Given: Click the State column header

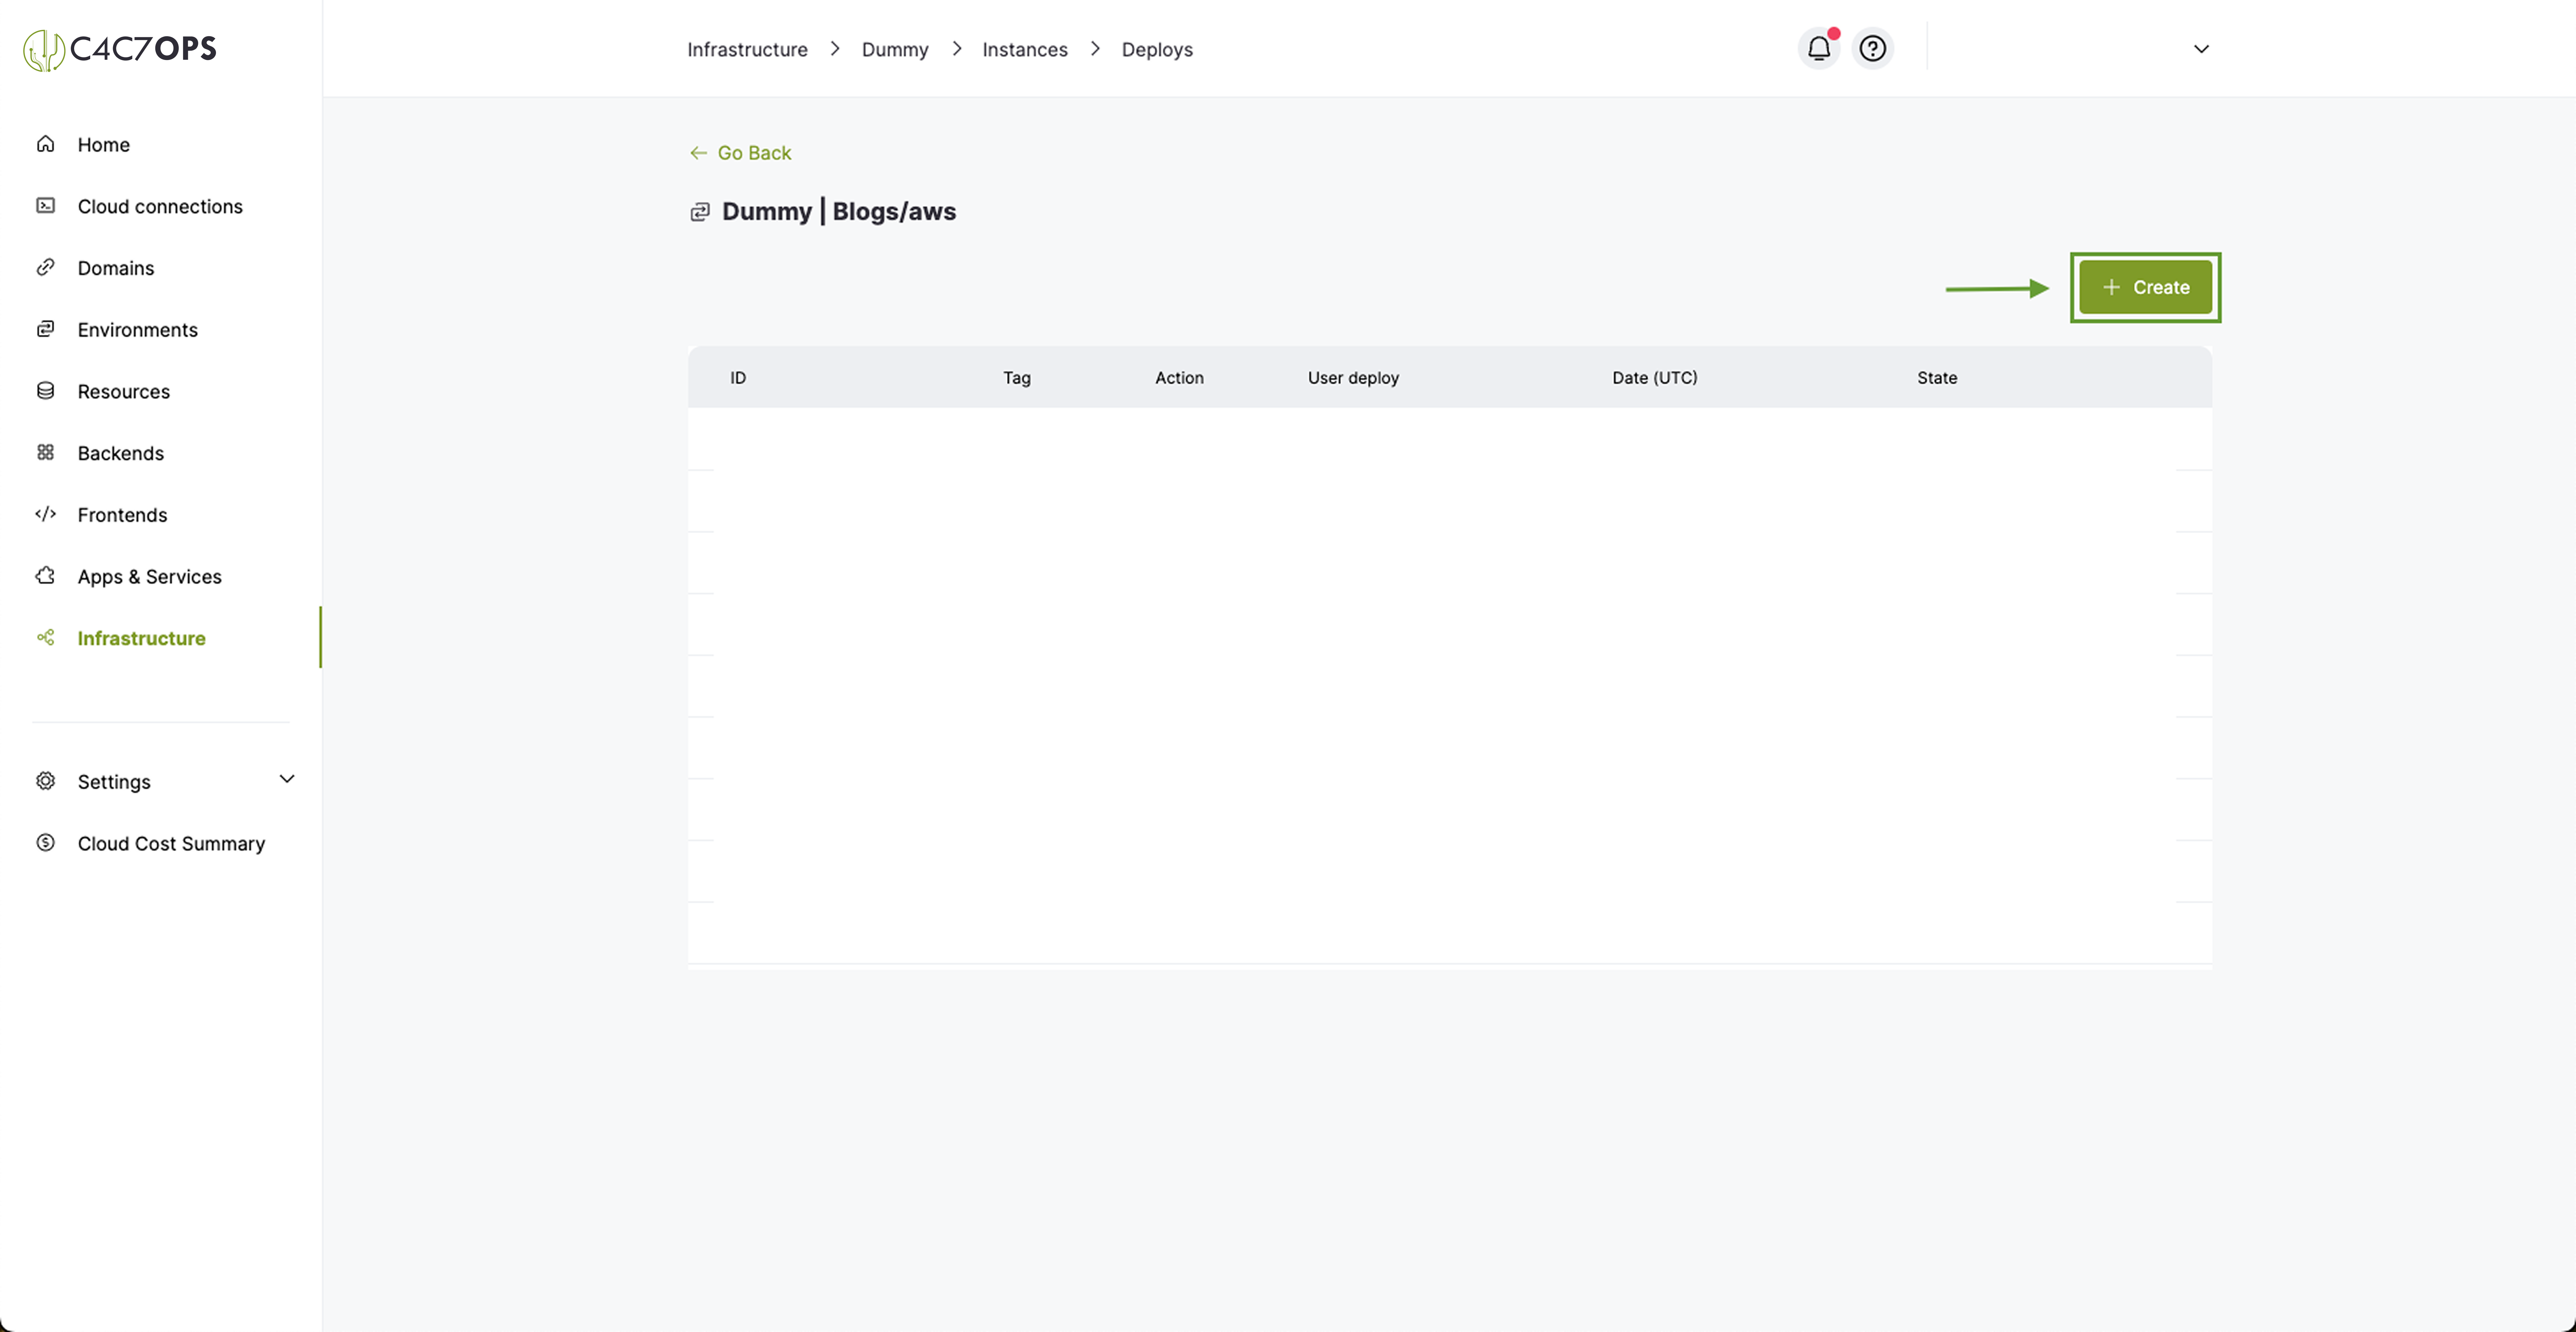Looking at the screenshot, I should (x=1937, y=378).
